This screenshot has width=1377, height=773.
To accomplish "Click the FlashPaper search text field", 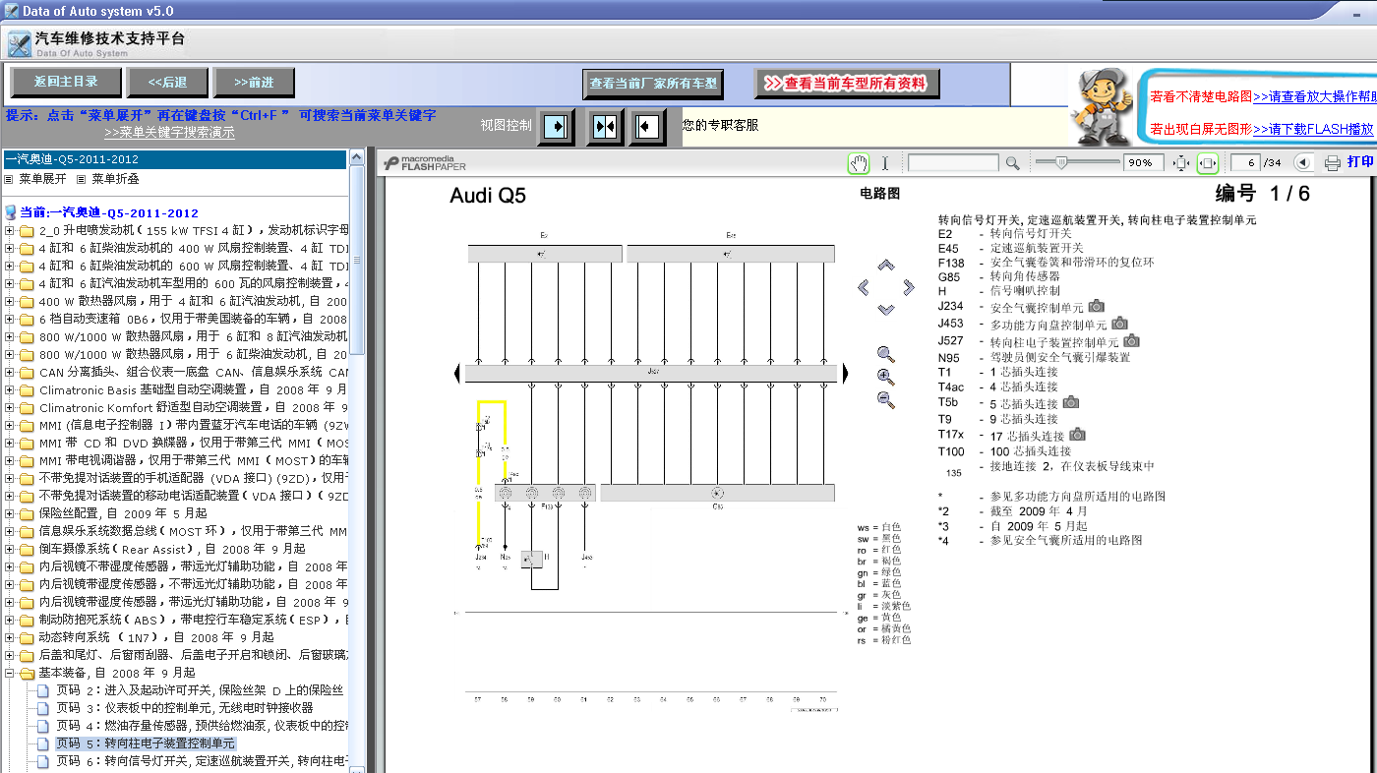I will (953, 163).
